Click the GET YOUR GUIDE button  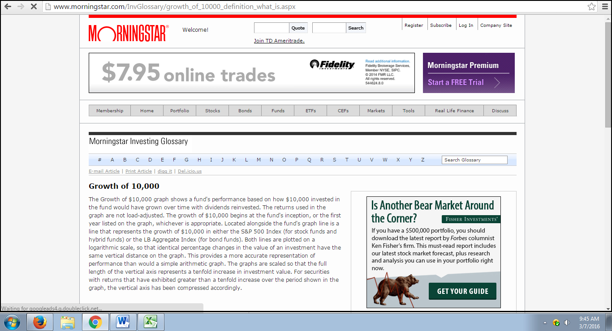click(462, 291)
